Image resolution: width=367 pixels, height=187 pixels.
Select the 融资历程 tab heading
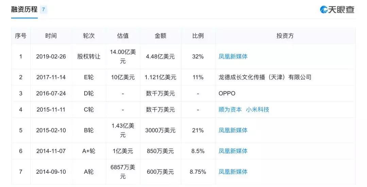[x=24, y=10]
